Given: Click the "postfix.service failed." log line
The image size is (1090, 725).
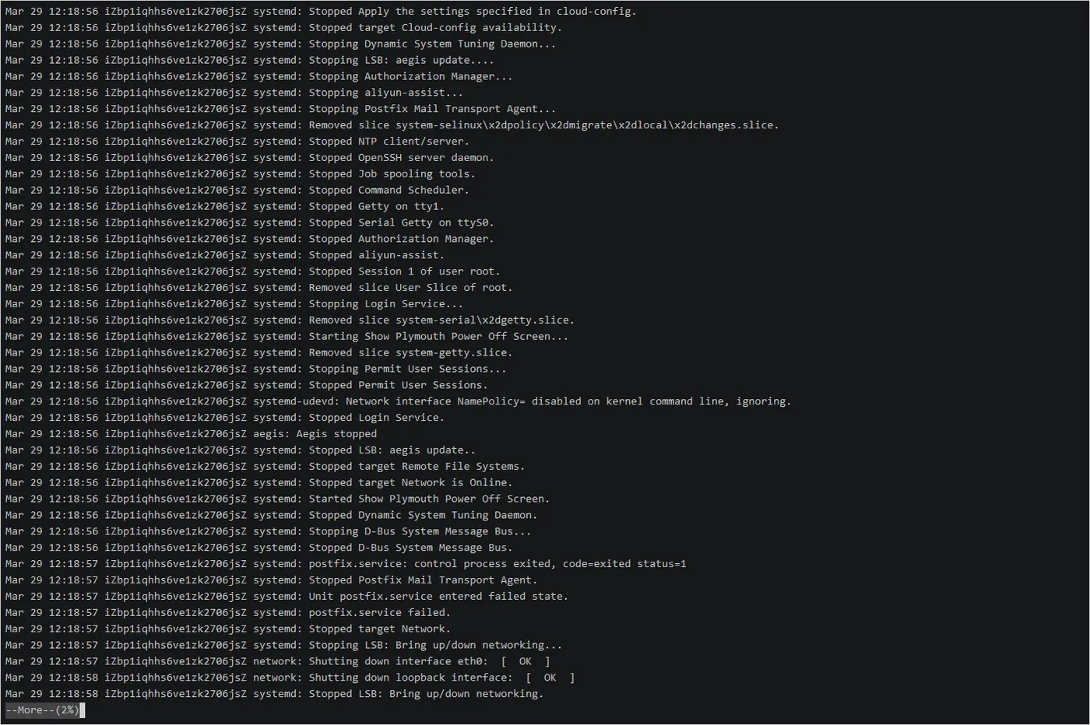Looking at the screenshot, I should [x=379, y=612].
